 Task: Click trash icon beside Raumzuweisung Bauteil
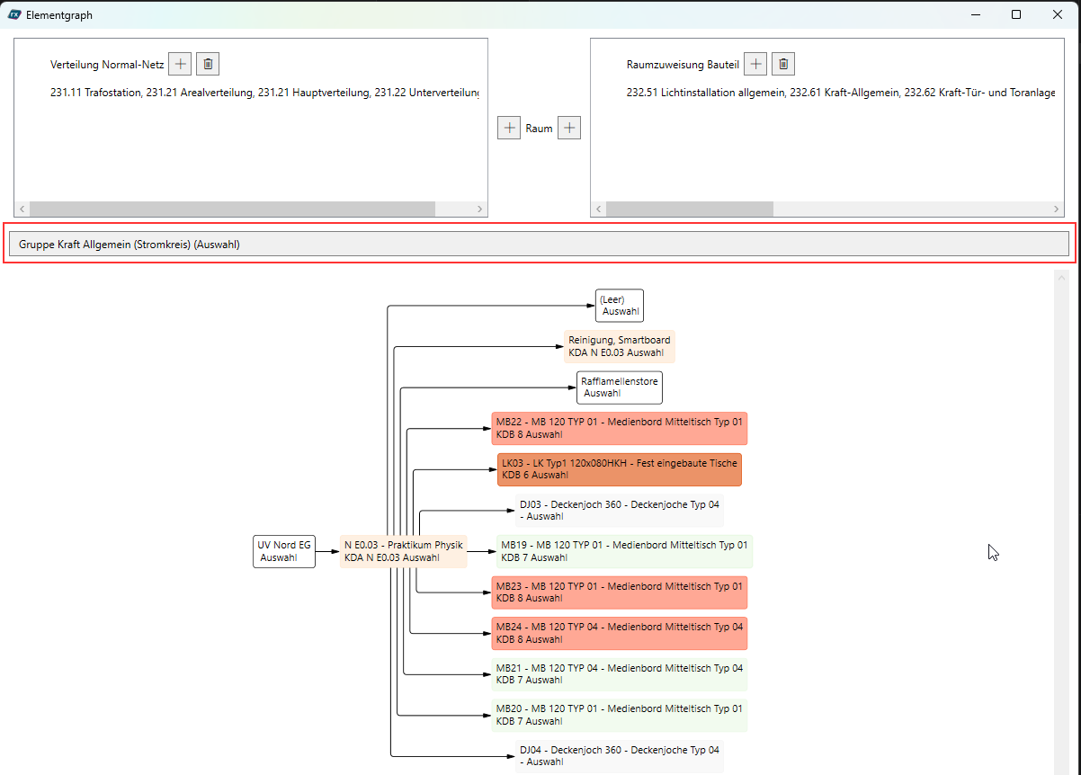[783, 64]
